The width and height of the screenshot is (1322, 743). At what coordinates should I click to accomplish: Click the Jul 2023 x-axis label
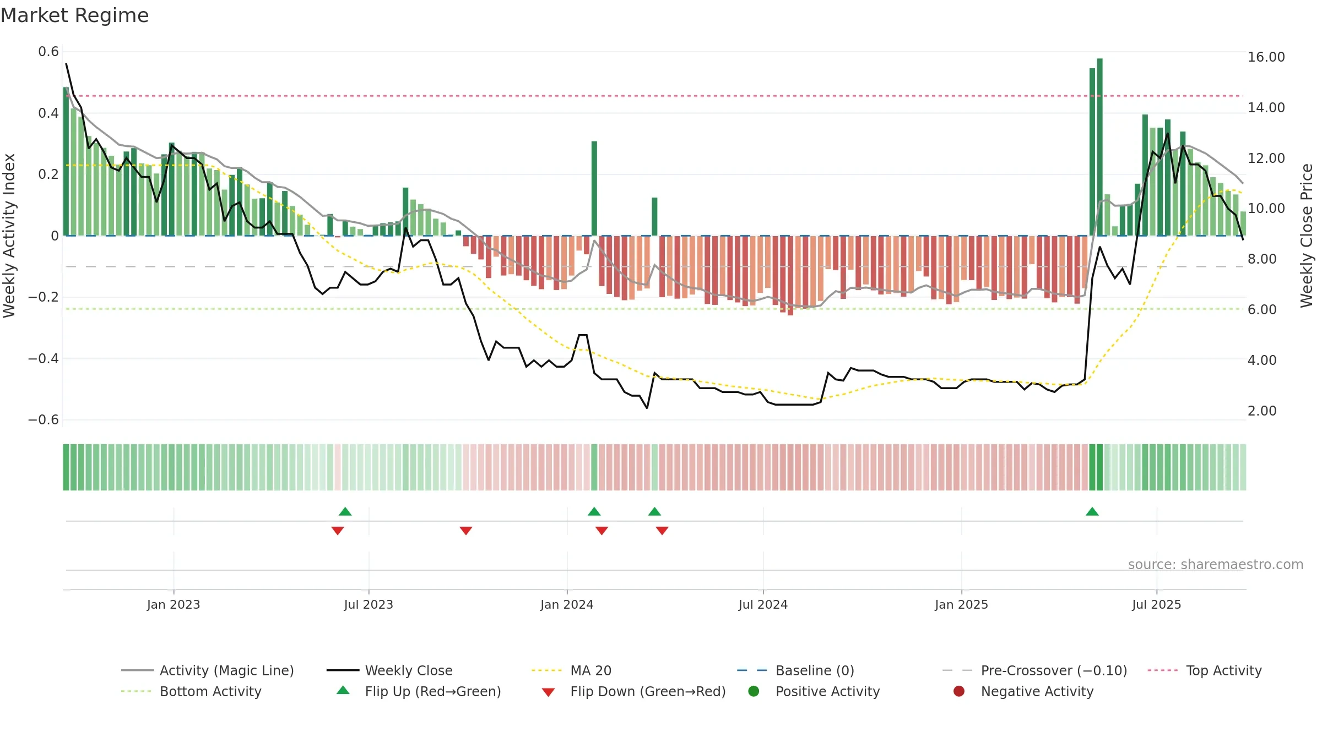pyautogui.click(x=369, y=604)
